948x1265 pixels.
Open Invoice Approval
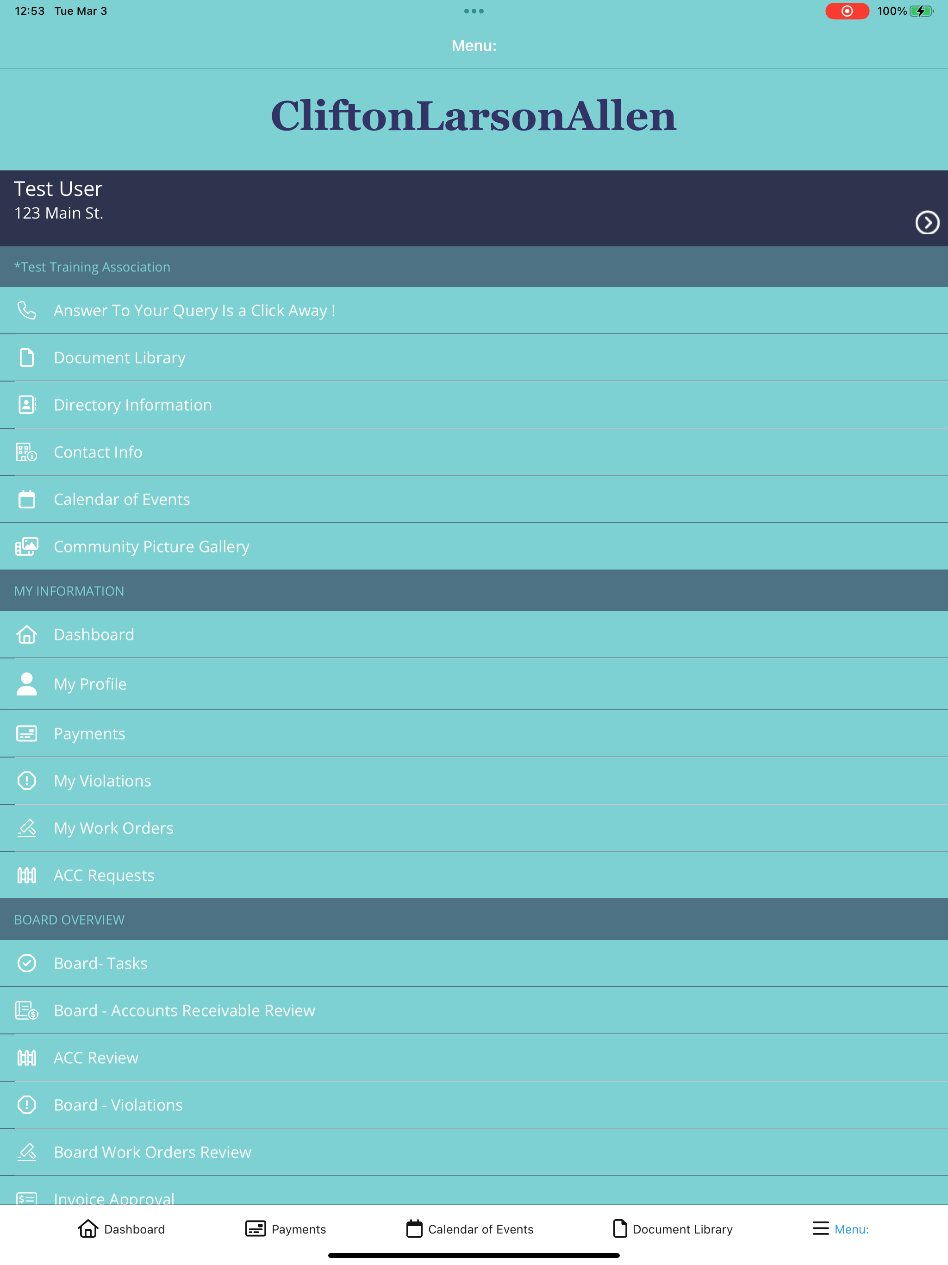pos(474,1190)
